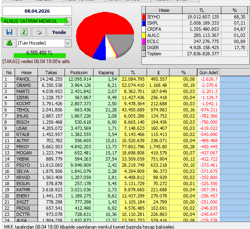Export the table with the Excel icon

tap(24, 32)
